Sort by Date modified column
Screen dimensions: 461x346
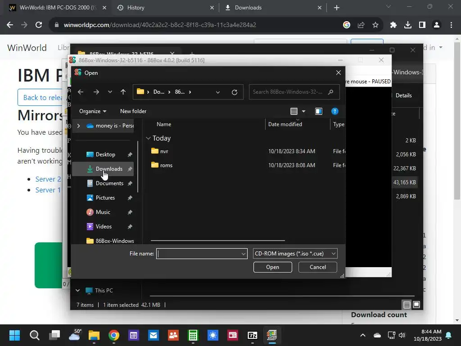pos(285,124)
